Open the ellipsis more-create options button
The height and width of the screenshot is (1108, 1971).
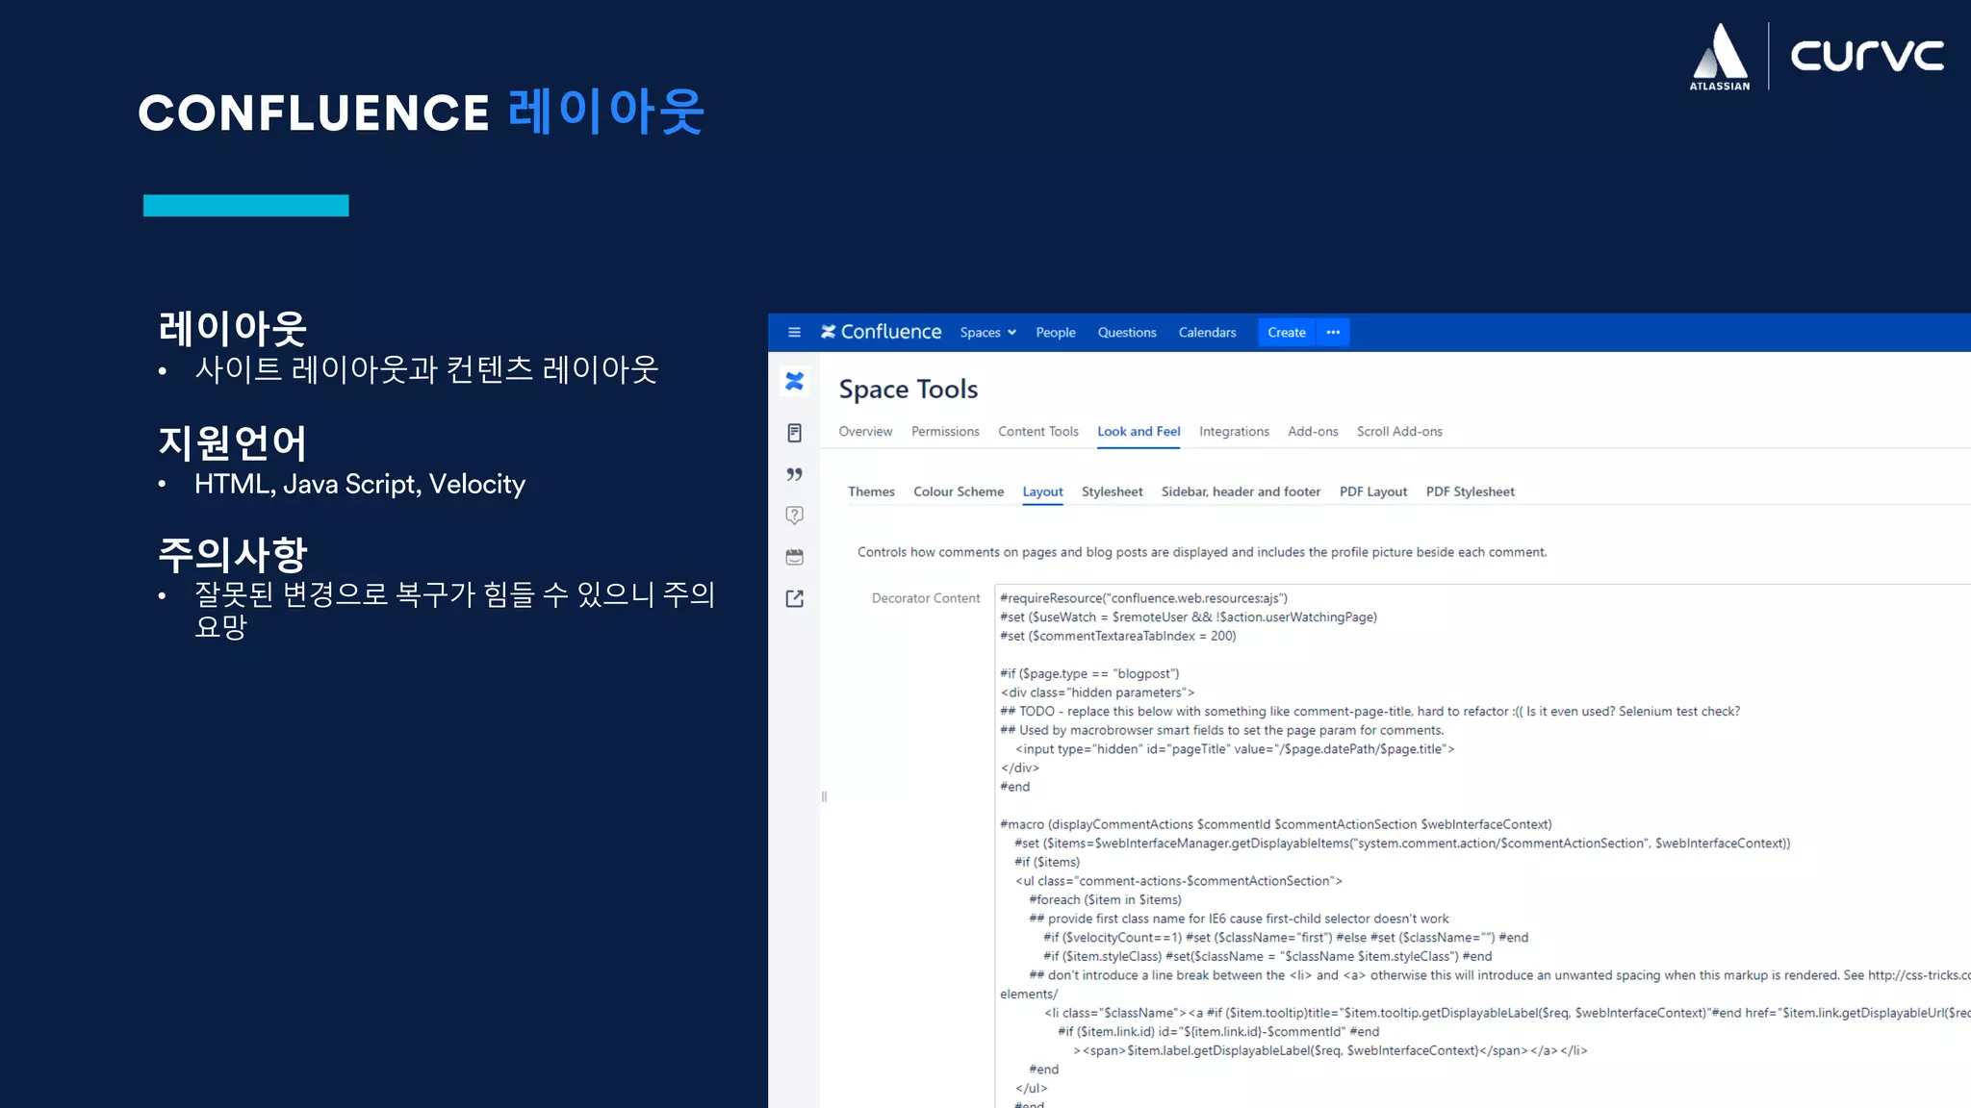click(x=1333, y=332)
